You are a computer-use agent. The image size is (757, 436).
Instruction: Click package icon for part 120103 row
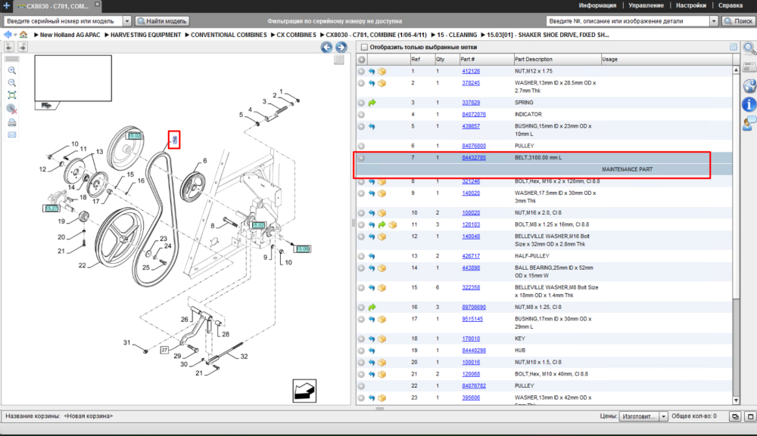[x=392, y=225]
